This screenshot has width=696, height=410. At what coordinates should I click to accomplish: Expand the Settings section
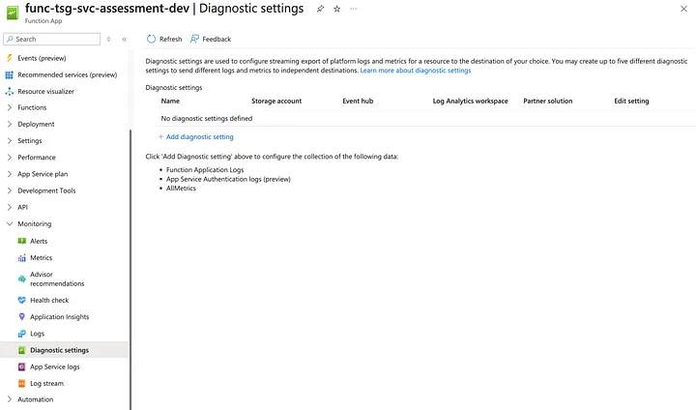point(10,141)
